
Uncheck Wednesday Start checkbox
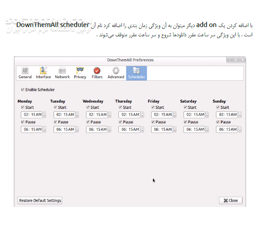[x=88, y=107]
